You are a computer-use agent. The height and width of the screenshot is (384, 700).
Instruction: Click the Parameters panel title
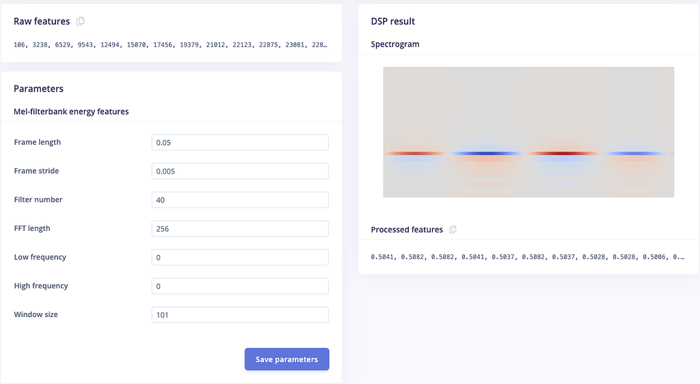pyautogui.click(x=38, y=89)
